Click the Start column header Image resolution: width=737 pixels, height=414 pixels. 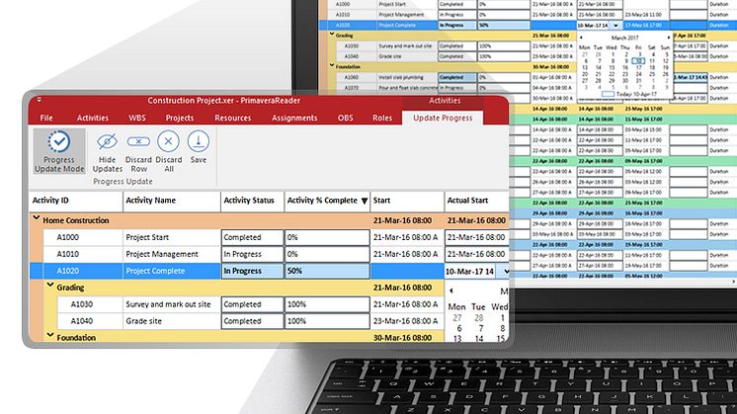point(407,201)
